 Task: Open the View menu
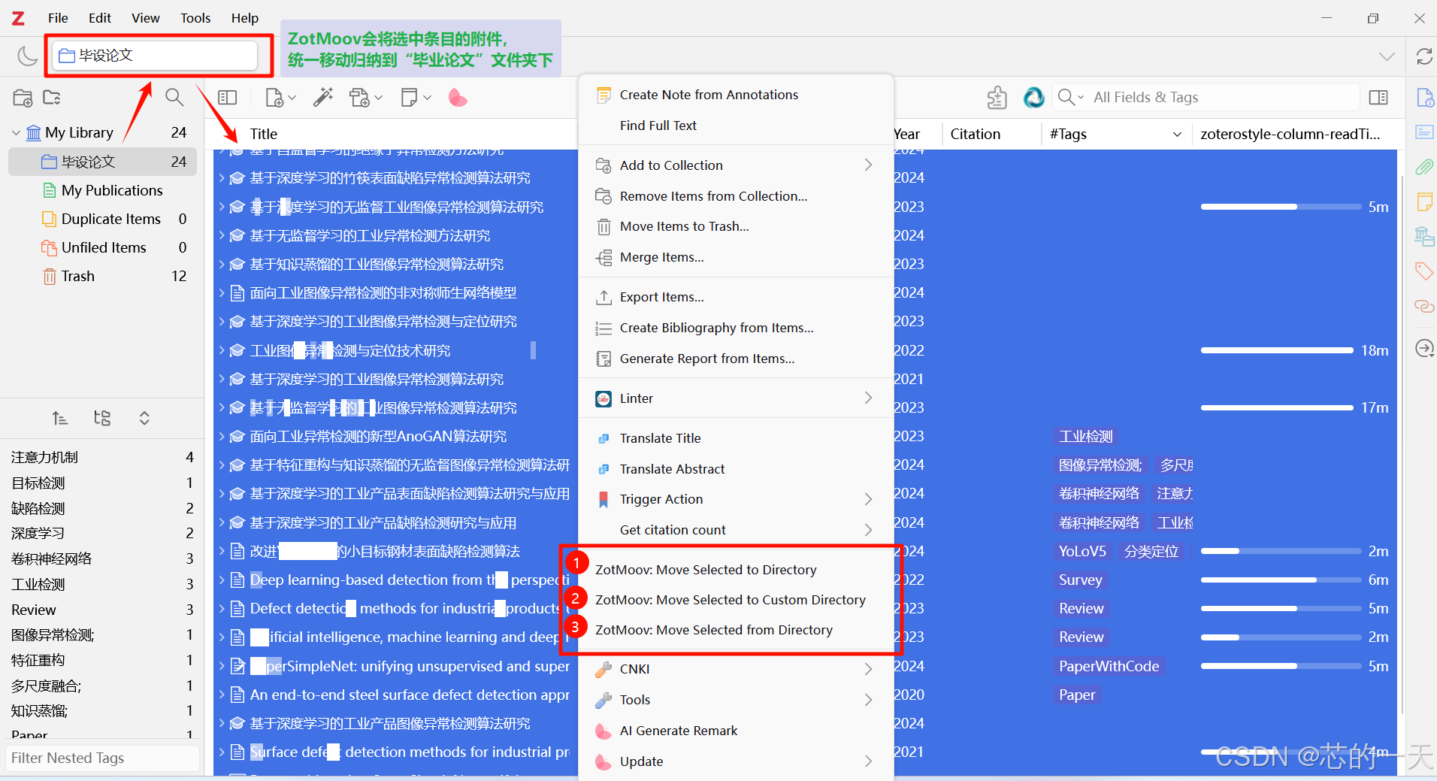(145, 18)
